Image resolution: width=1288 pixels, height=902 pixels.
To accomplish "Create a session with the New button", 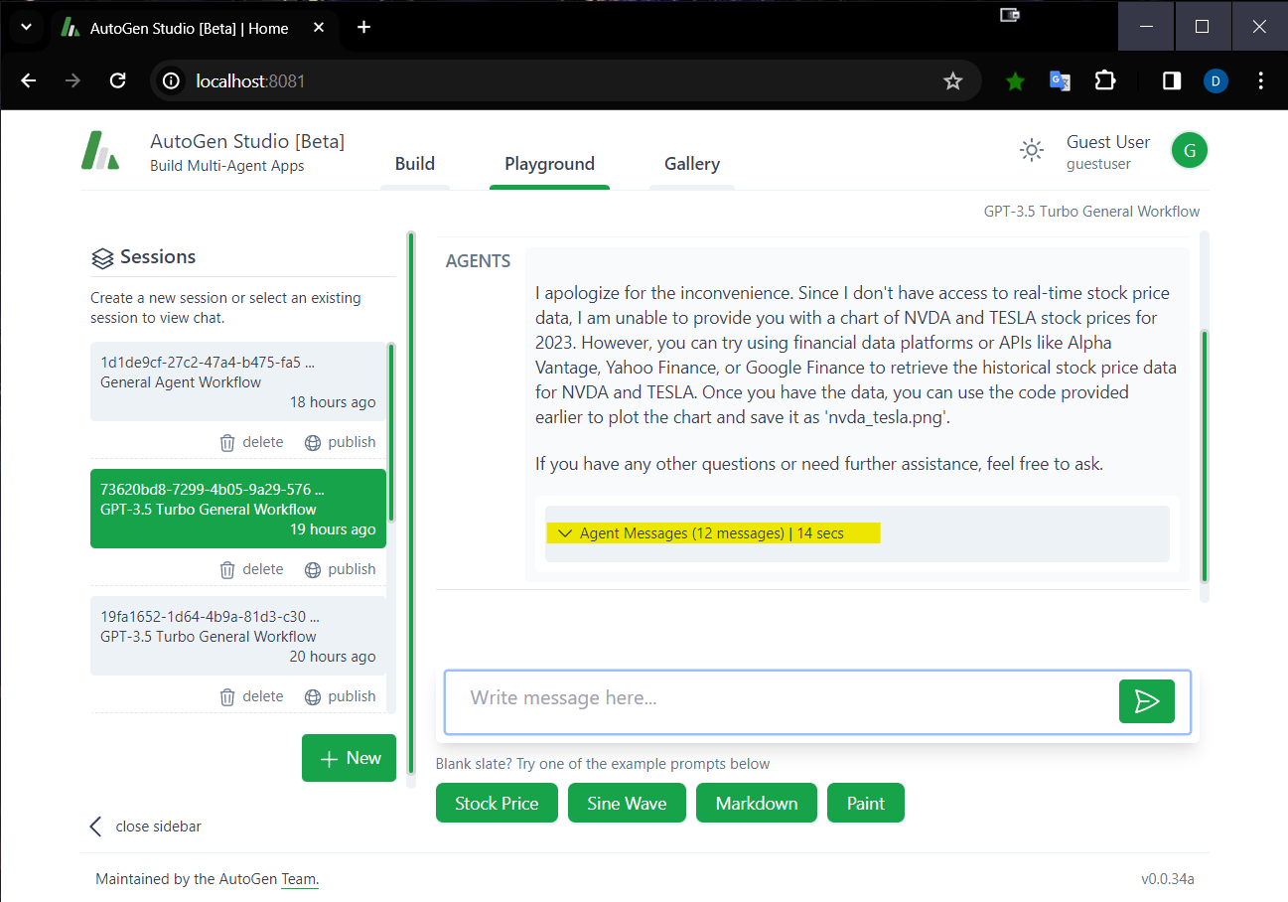I will click(x=349, y=757).
